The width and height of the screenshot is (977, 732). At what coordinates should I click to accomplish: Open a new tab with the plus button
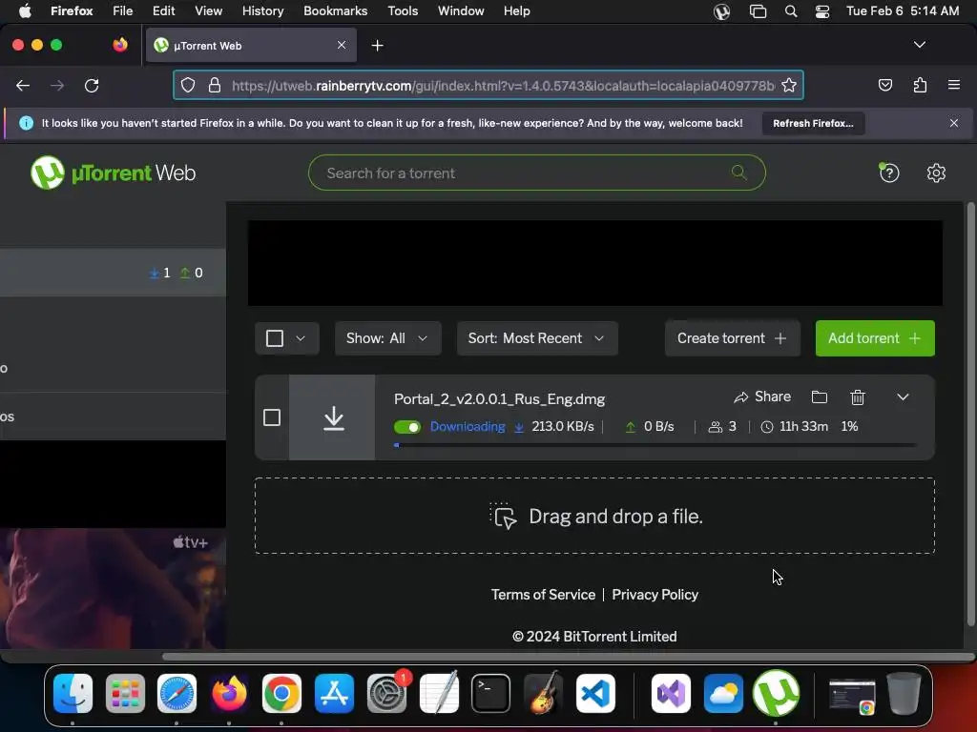pyautogui.click(x=377, y=46)
